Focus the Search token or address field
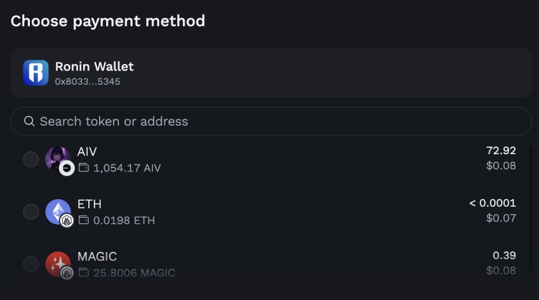539x300 pixels. pos(271,121)
